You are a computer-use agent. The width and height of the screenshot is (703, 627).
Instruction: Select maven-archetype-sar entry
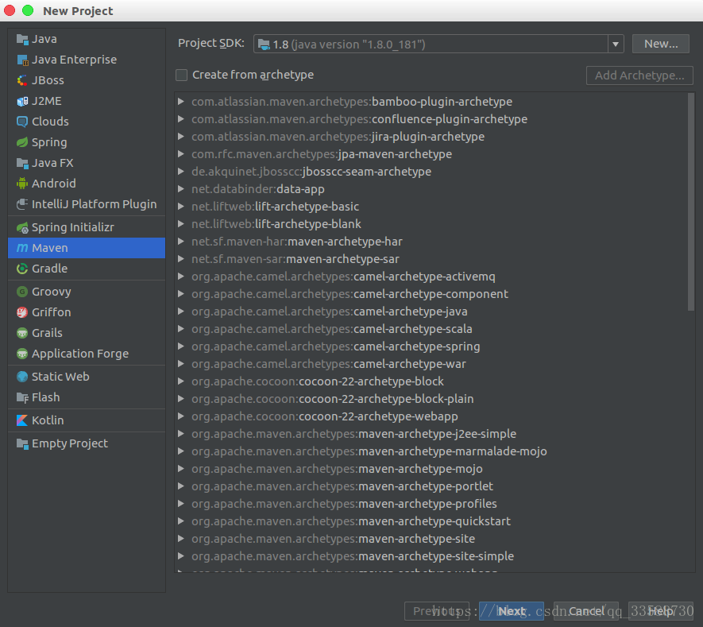[x=295, y=259]
